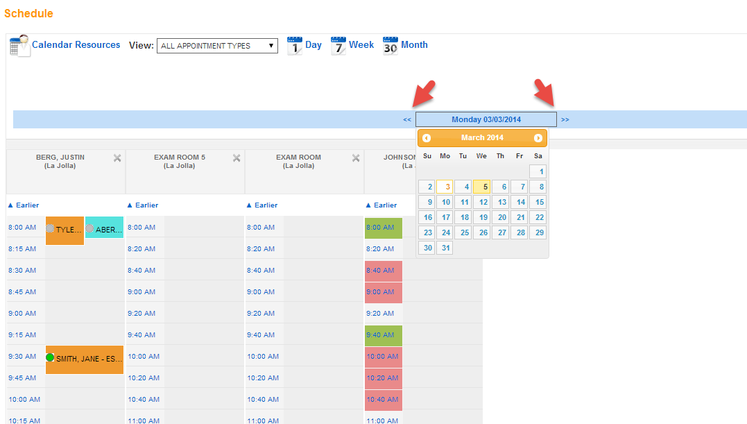Open the appointment types View dropdown

pyautogui.click(x=217, y=46)
